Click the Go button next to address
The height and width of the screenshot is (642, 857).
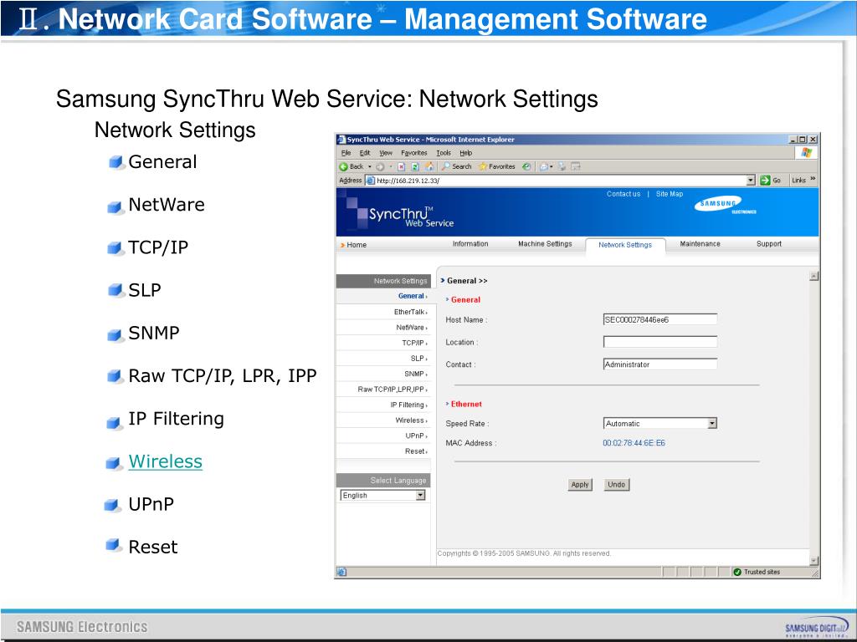click(771, 181)
